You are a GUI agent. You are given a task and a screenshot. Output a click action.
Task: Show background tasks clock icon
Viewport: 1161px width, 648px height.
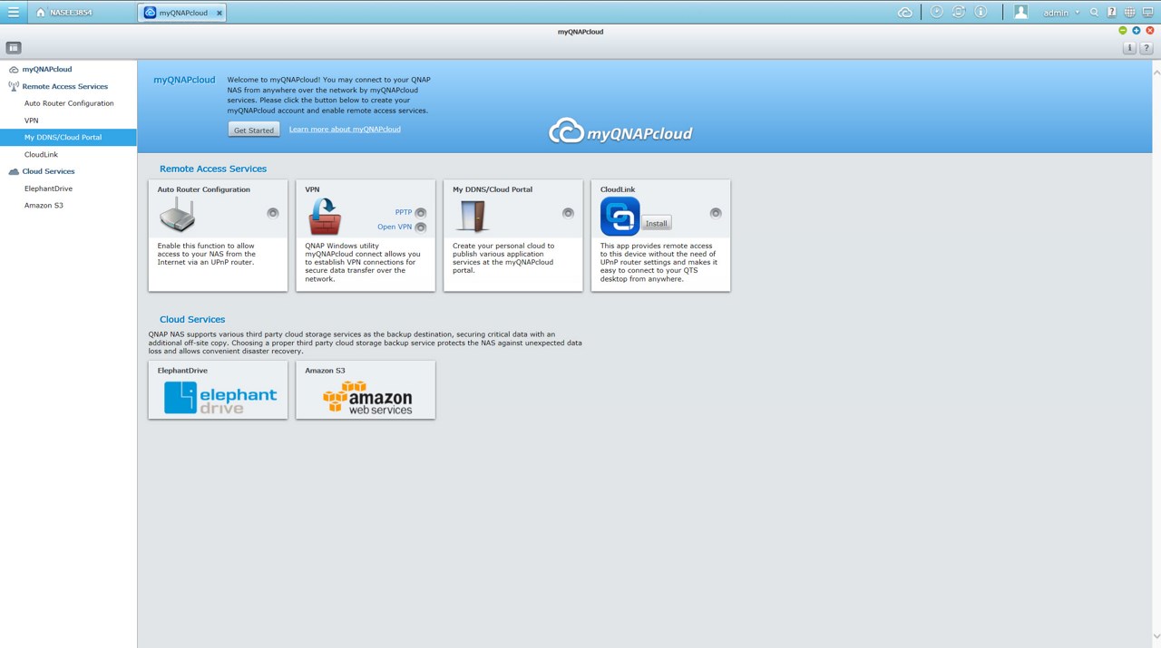pos(937,12)
